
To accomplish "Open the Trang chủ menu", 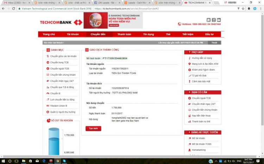I will (49, 34).
